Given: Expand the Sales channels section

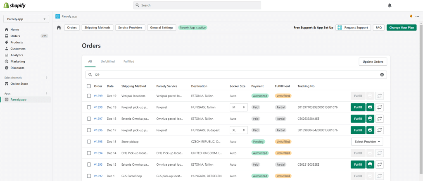Looking at the screenshot, I should point(46,77).
